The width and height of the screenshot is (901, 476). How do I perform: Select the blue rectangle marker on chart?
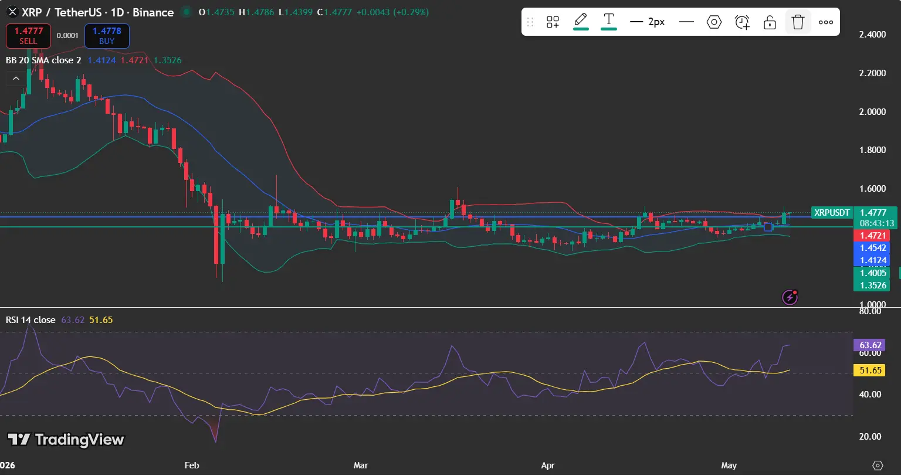(x=768, y=227)
